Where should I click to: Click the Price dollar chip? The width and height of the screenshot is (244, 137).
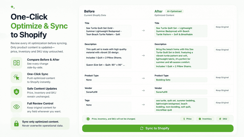coord(187,119)
